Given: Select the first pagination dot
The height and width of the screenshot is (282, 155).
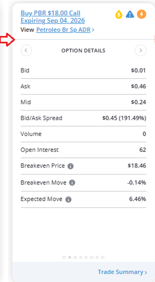Looking at the screenshot, I should pos(64,257).
